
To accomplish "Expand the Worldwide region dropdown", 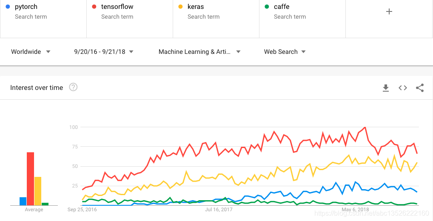I will [x=31, y=52].
